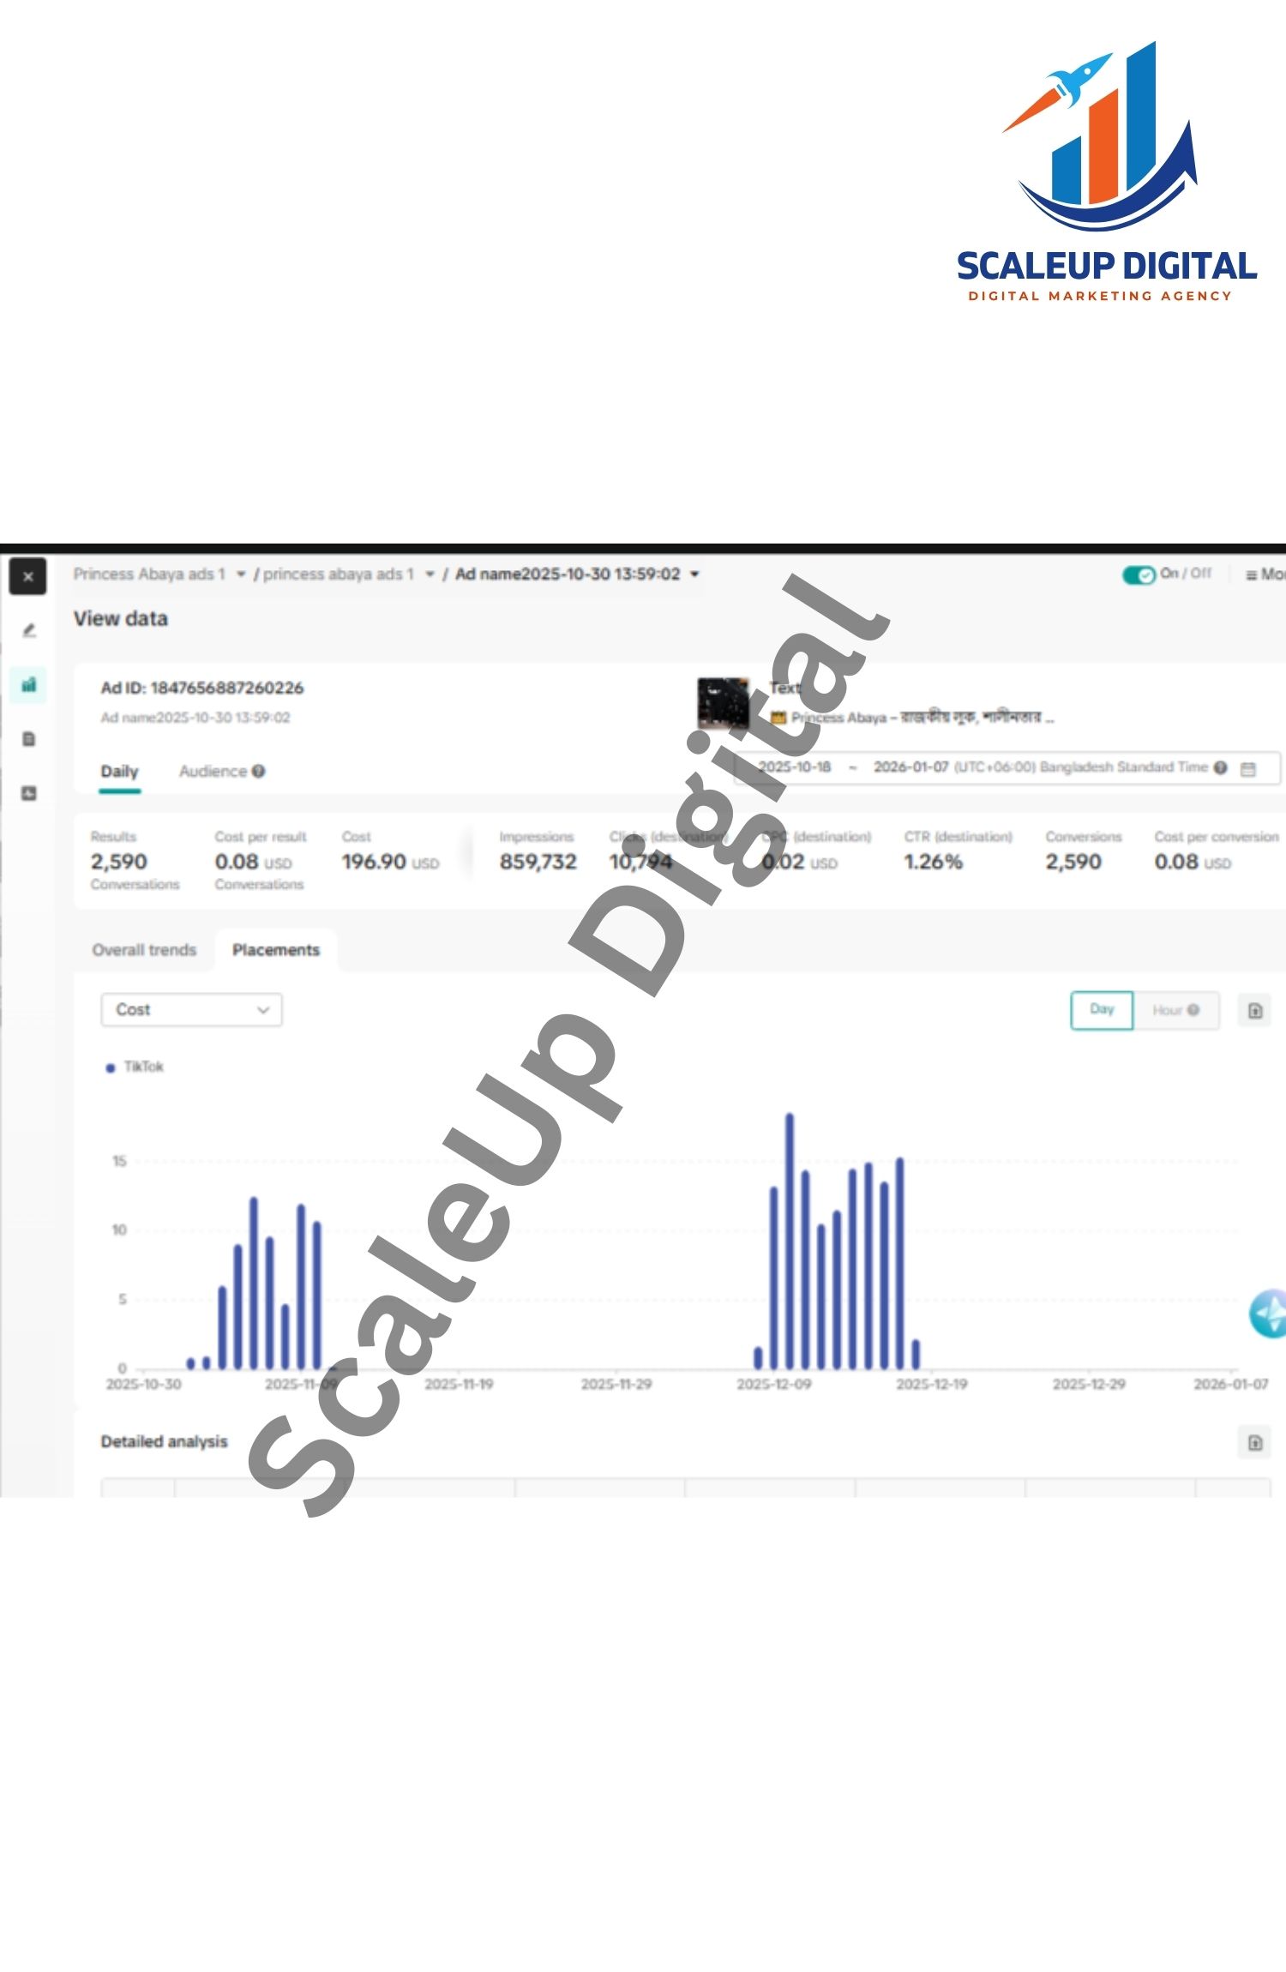
Task: Switch to the Overall trends tab
Action: click(144, 950)
